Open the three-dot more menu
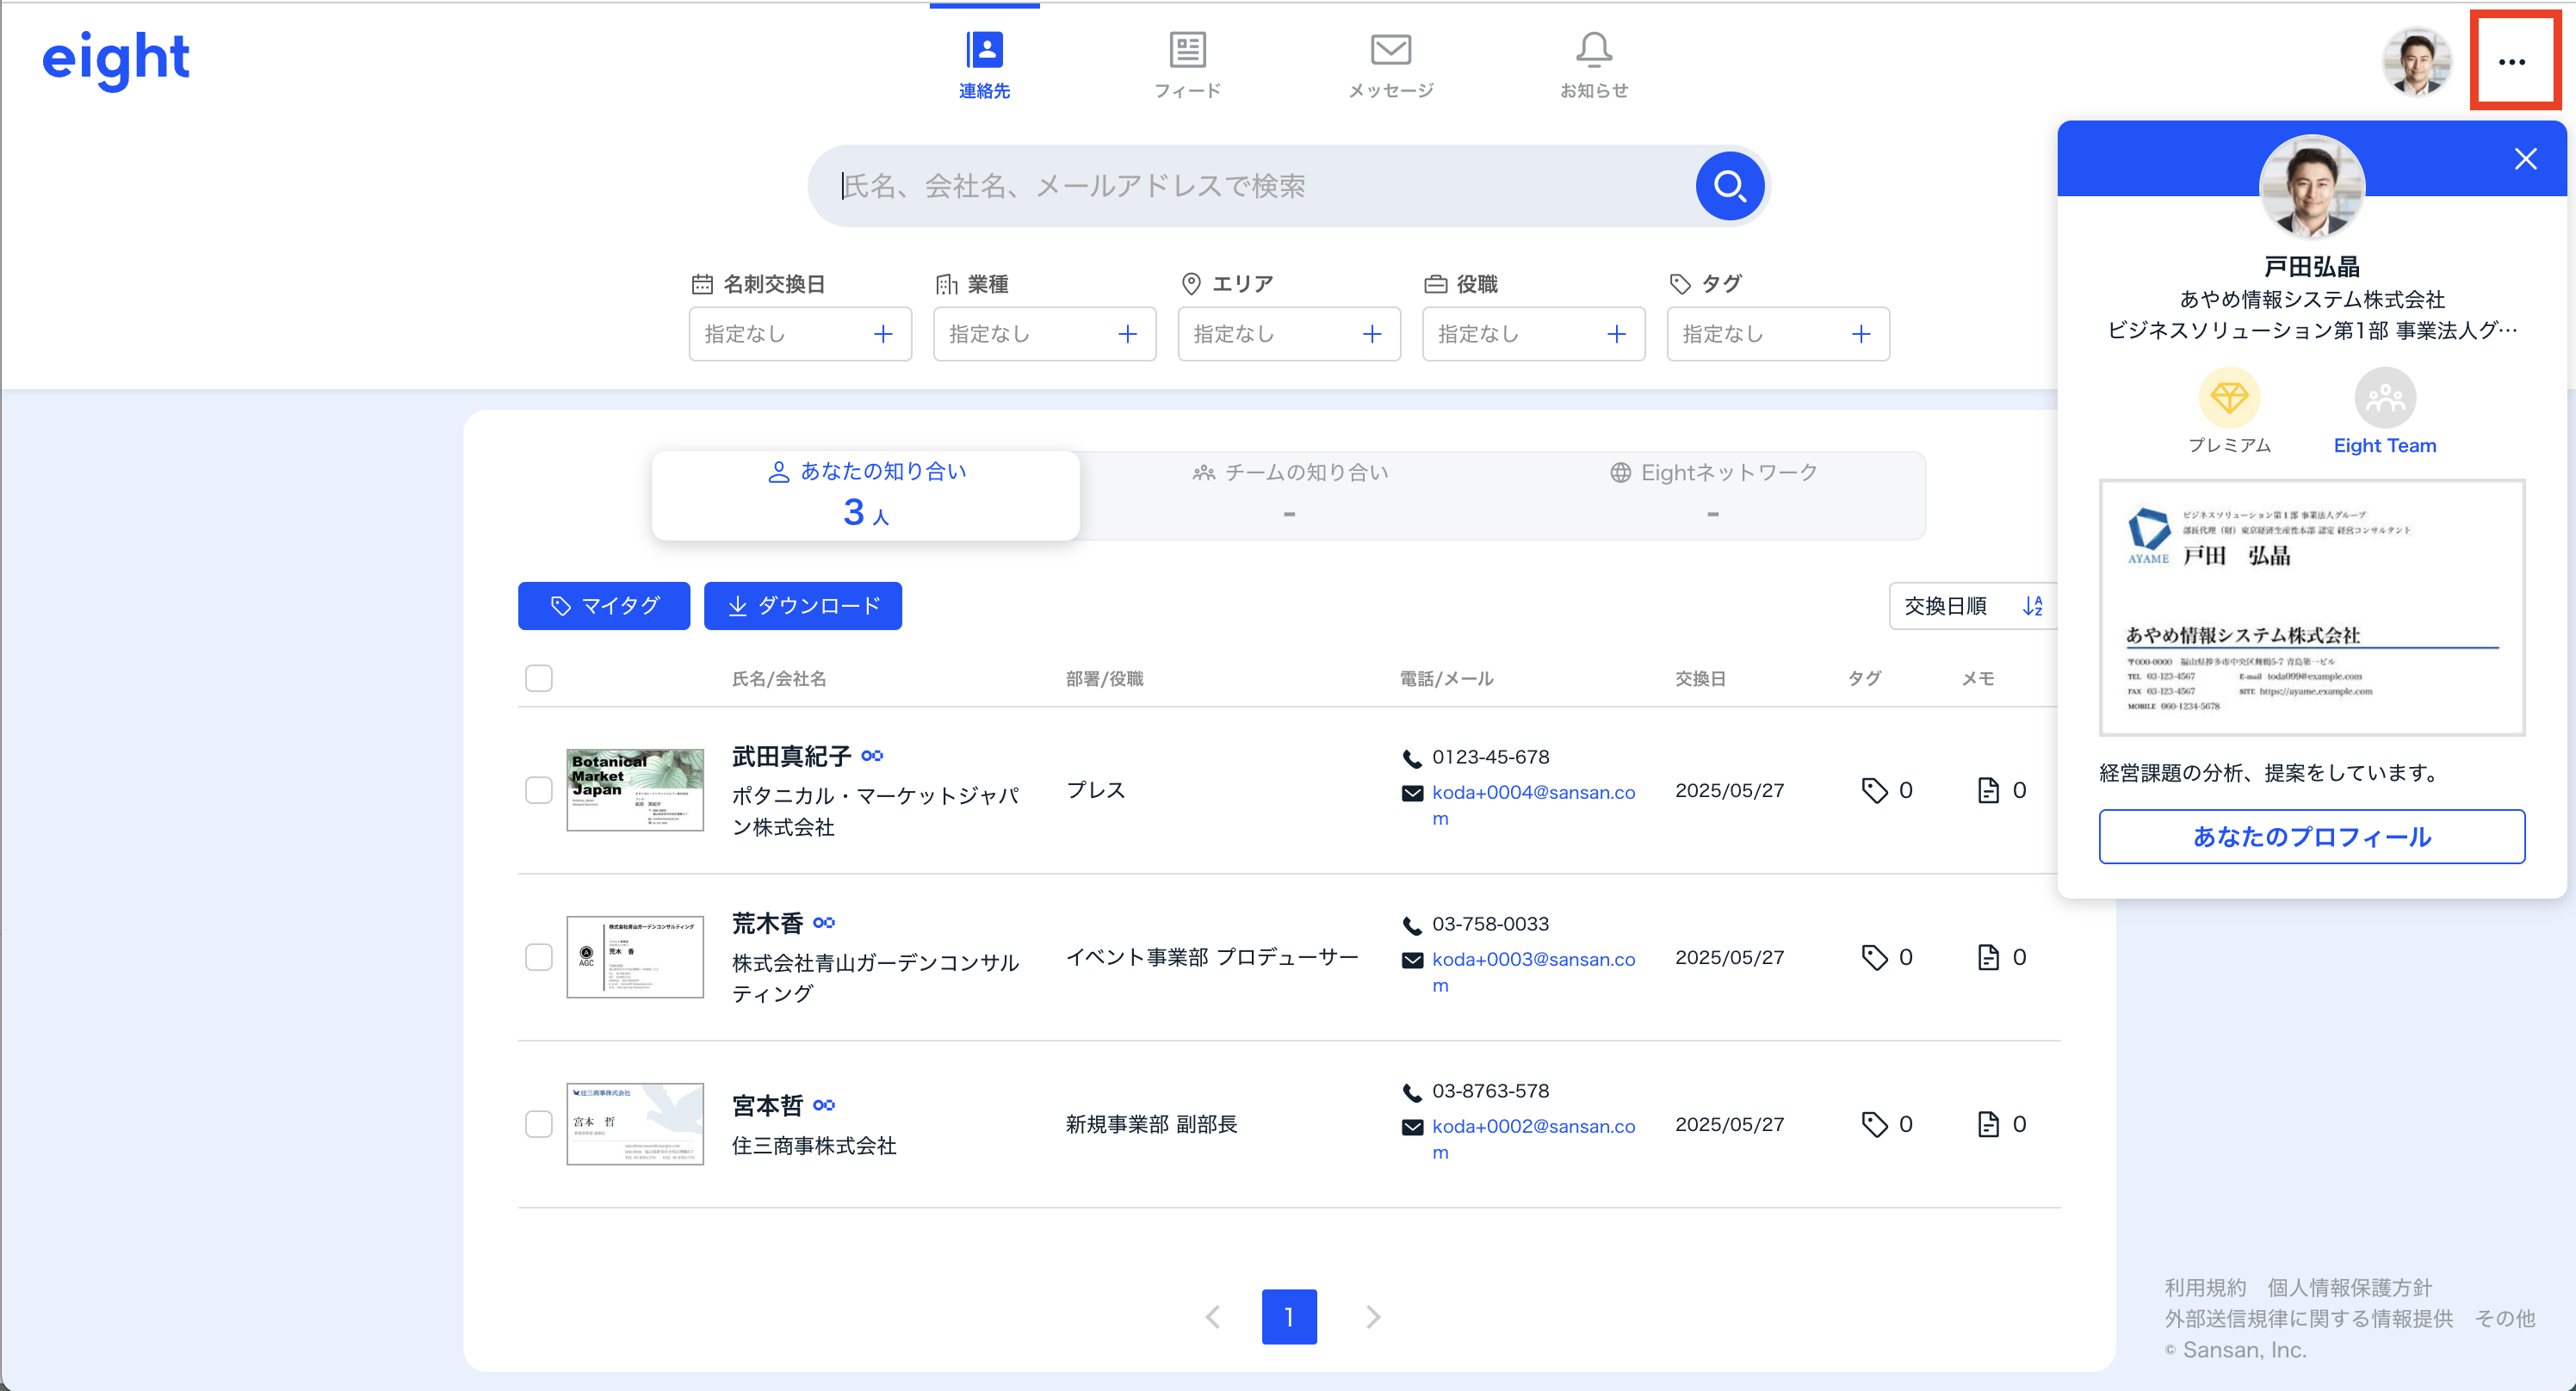Viewport: 2576px width, 1391px height. coord(2512,62)
